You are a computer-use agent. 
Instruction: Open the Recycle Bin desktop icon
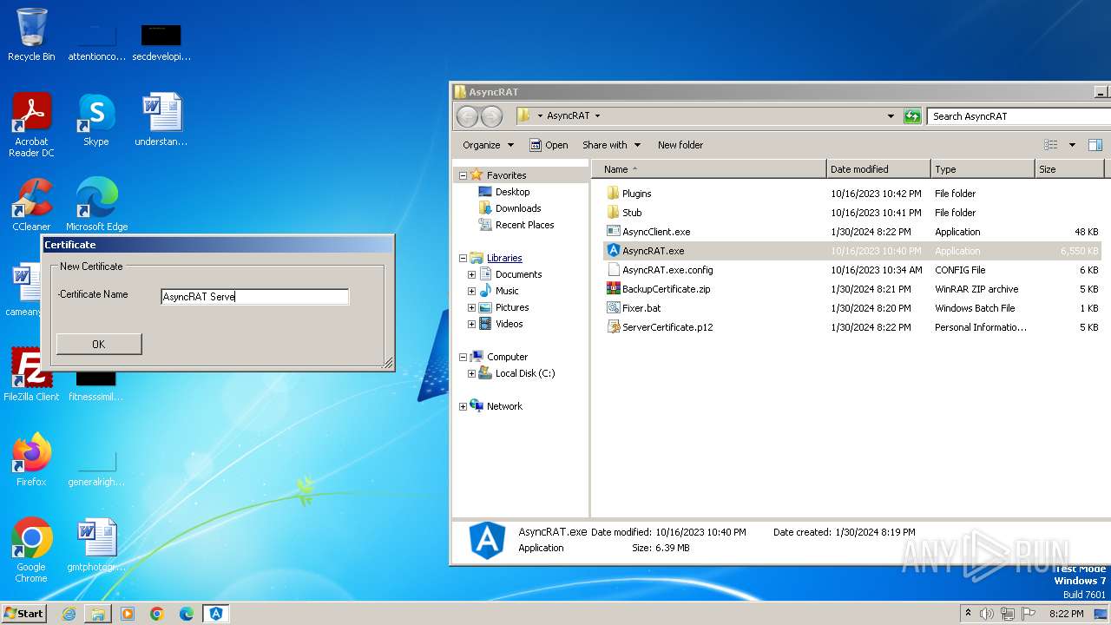pos(31,35)
